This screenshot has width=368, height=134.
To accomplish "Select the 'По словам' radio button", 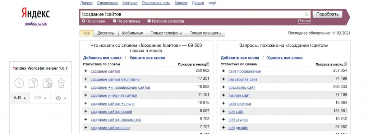I will point(83,21).
